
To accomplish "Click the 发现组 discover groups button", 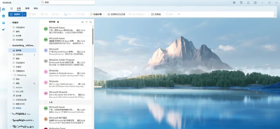I will click(156, 14).
